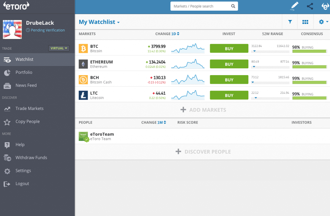The height and width of the screenshot is (216, 330).
Task: Click the eToro logo in sidebar
Action: (x=16, y=6)
